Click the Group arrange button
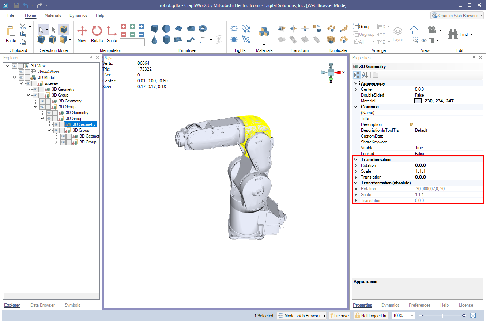This screenshot has width=486, height=322. coord(362,27)
